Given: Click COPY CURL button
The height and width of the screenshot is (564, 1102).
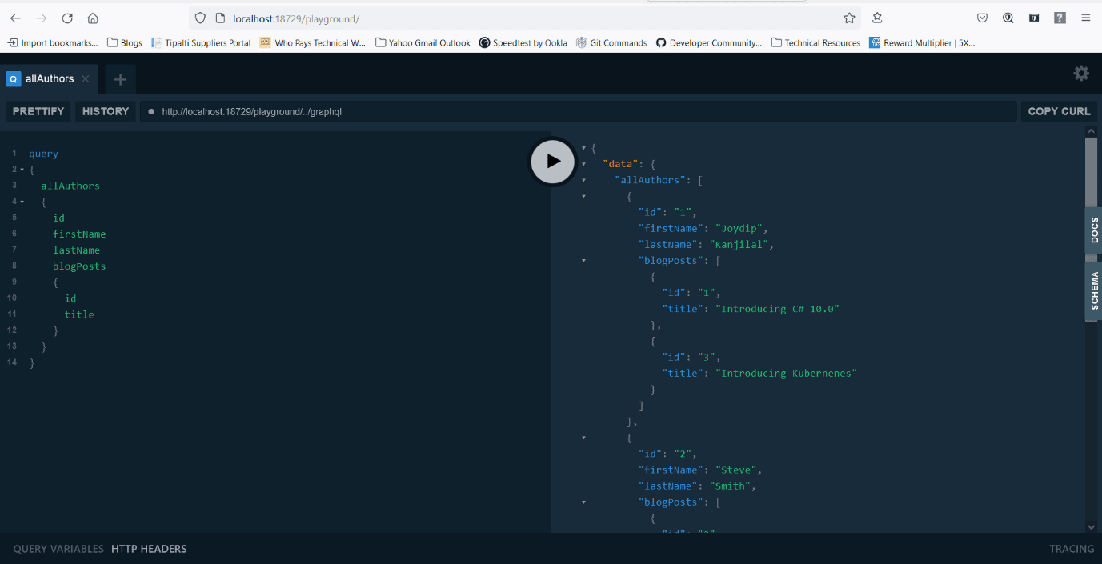Looking at the screenshot, I should (x=1059, y=111).
